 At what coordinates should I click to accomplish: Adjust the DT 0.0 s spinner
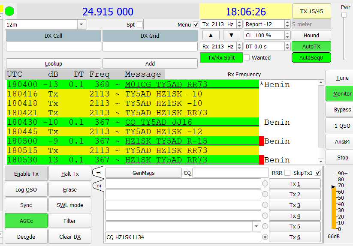tap(287, 47)
